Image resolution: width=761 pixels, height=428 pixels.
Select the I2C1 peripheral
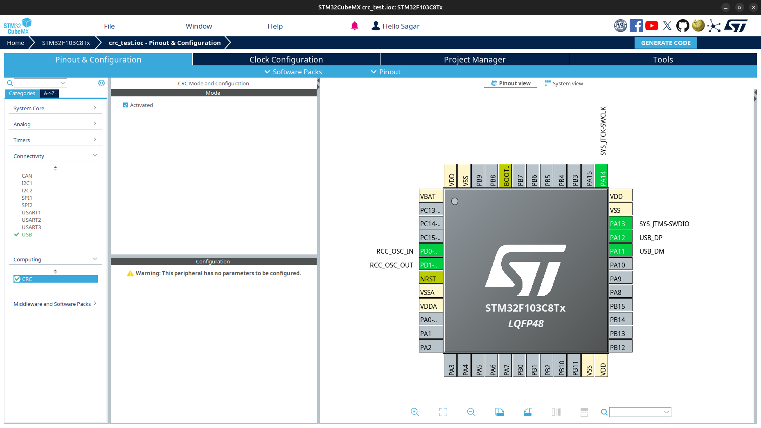(x=27, y=183)
